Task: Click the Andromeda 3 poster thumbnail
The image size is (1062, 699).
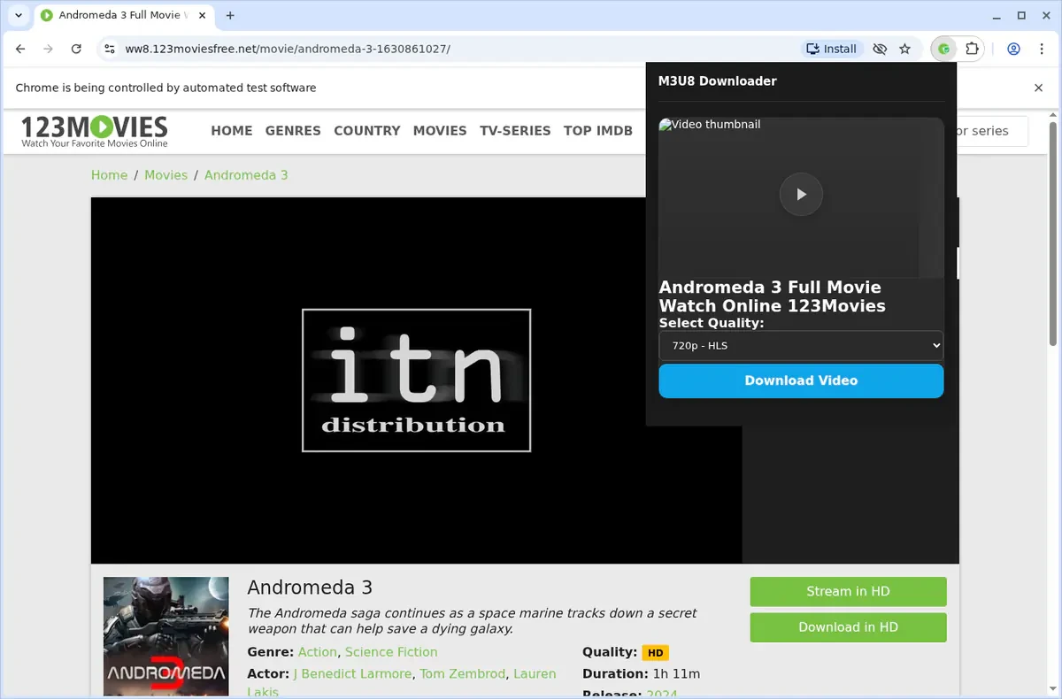Action: [x=165, y=637]
